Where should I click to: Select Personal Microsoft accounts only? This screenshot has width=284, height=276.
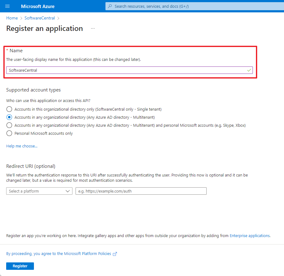(x=9, y=133)
